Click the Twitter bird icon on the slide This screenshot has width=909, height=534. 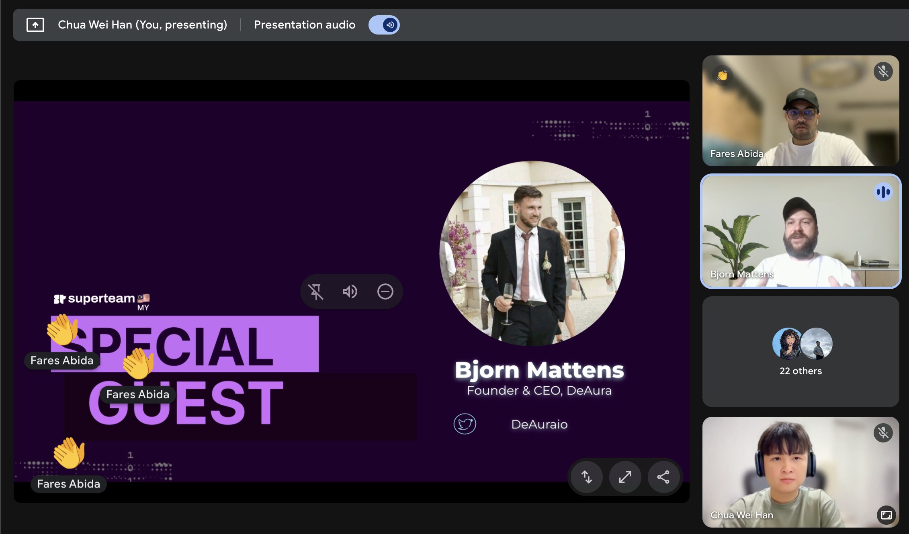(465, 424)
